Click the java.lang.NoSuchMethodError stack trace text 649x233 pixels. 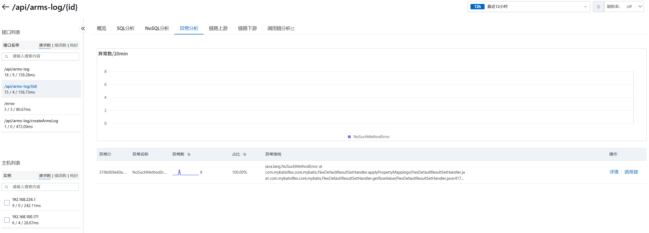365,172
